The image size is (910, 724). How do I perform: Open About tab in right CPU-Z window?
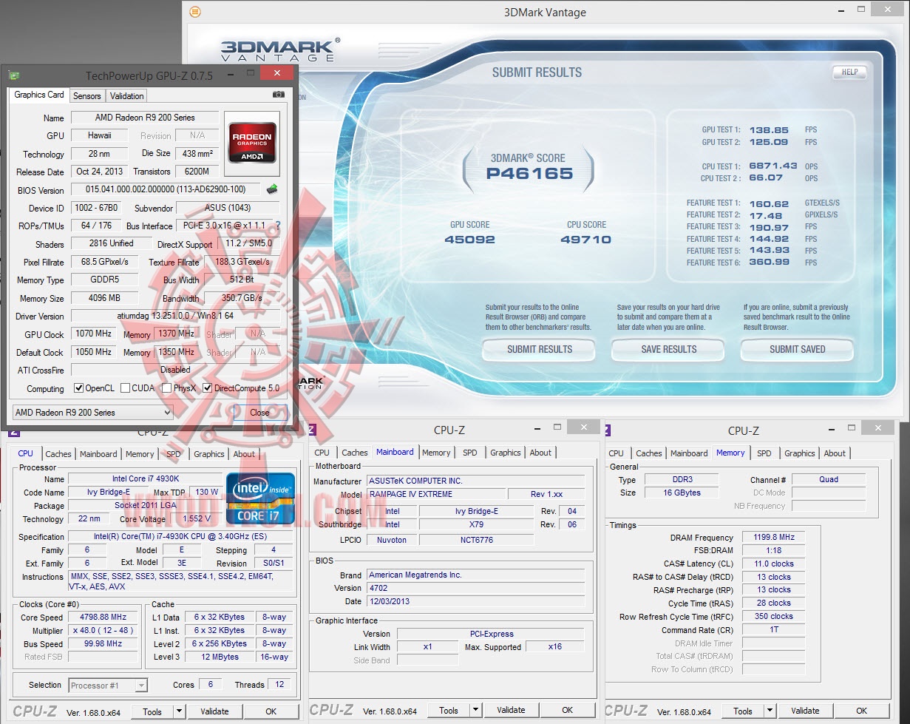[835, 453]
